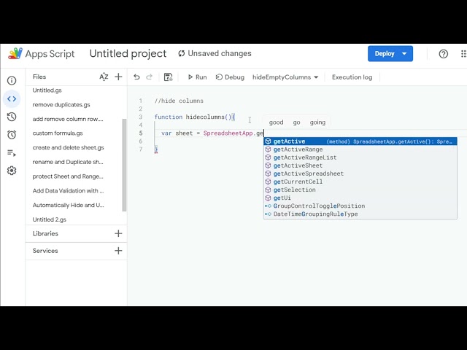Pick the word suggestion 'going'
The width and height of the screenshot is (467, 350).
(317, 122)
